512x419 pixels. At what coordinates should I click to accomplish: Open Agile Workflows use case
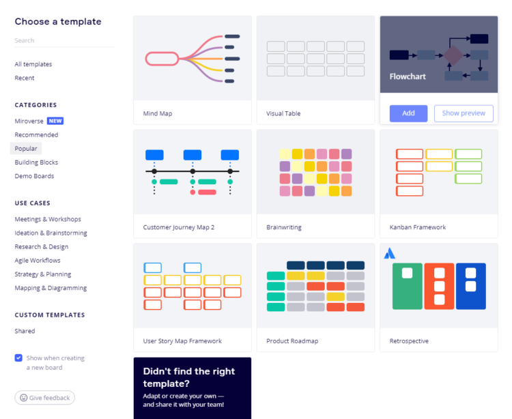point(38,260)
